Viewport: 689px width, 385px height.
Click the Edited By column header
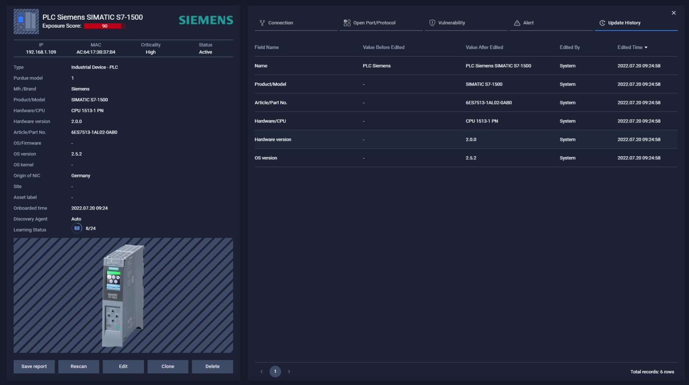(570, 47)
